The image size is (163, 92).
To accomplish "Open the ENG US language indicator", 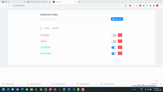I will 142,89.
